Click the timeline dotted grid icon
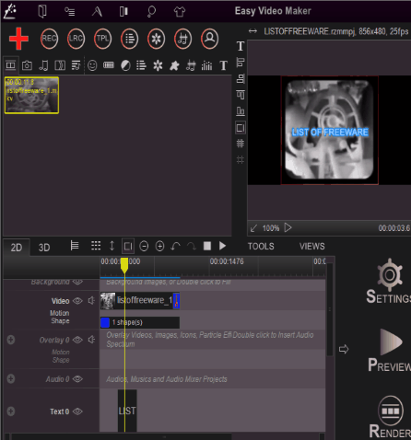 click(96, 246)
